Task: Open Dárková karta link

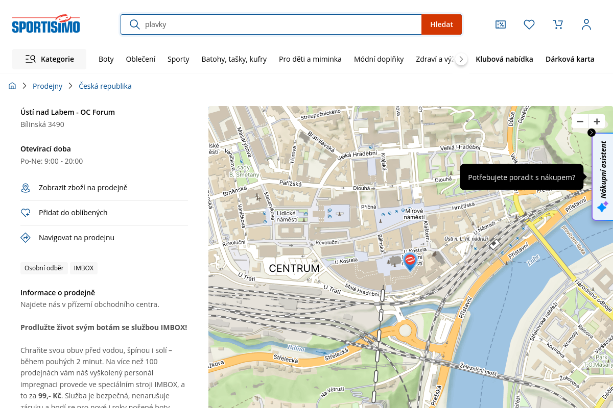Action: pos(570,59)
